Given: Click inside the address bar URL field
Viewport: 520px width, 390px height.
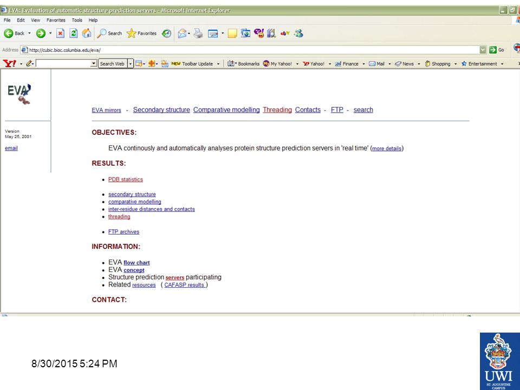Looking at the screenshot, I should tap(249, 50).
